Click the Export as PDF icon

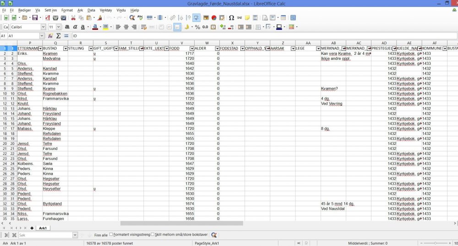coord(47,18)
